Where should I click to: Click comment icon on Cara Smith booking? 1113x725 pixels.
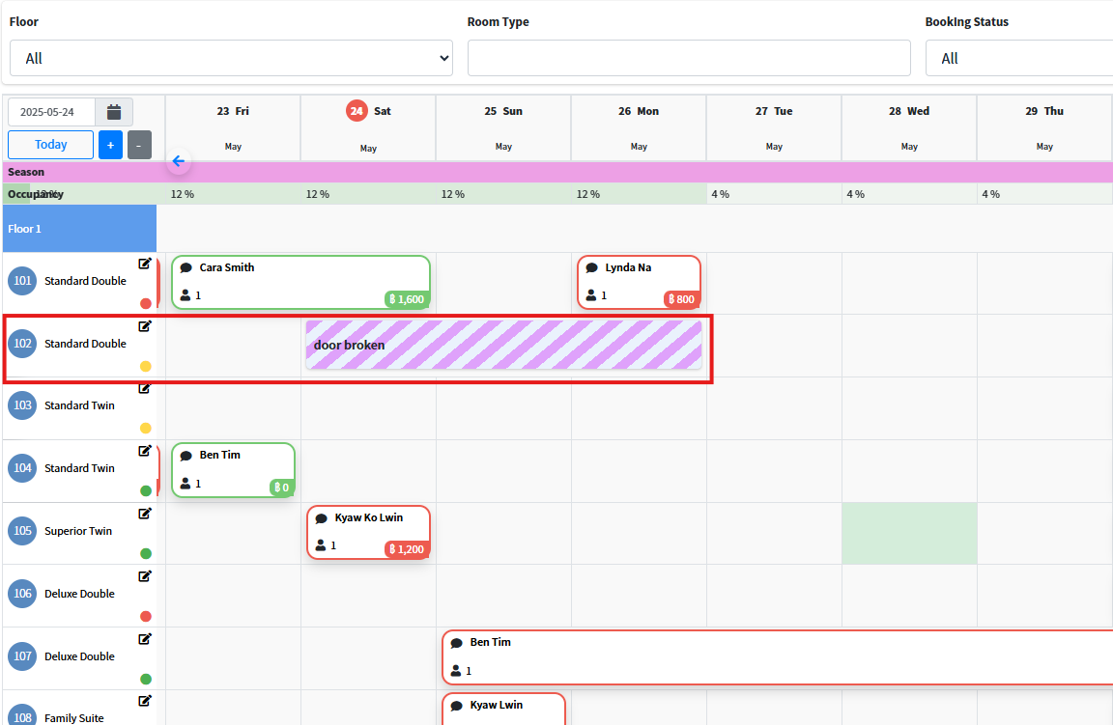pyautogui.click(x=186, y=268)
